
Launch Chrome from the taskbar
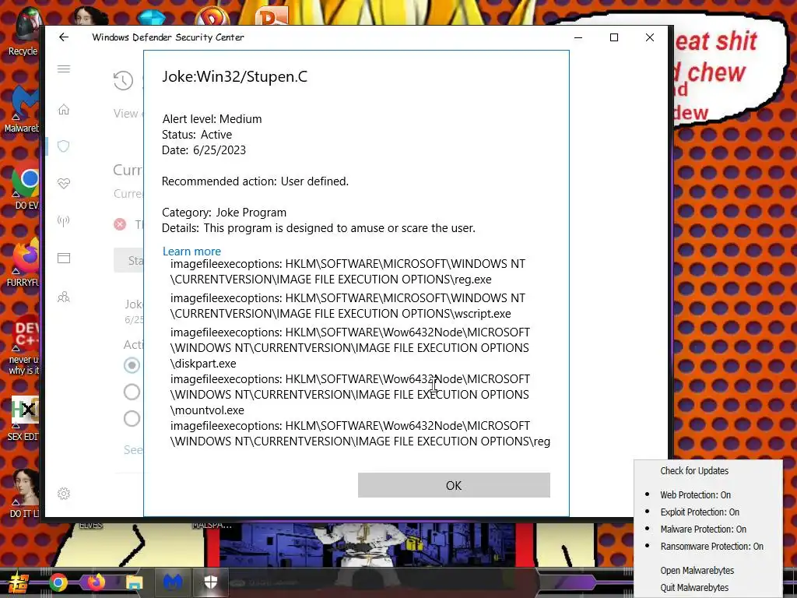(x=58, y=582)
